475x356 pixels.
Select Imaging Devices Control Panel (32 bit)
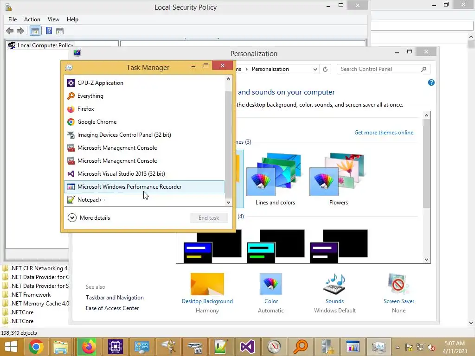point(144,135)
